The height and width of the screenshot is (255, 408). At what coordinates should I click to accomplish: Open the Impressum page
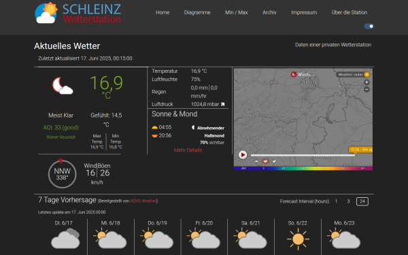[304, 12]
